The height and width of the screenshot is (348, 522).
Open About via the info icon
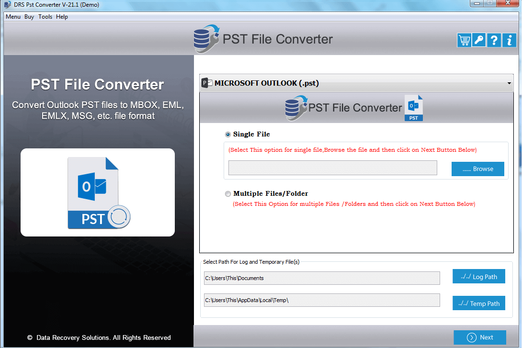pos(509,40)
